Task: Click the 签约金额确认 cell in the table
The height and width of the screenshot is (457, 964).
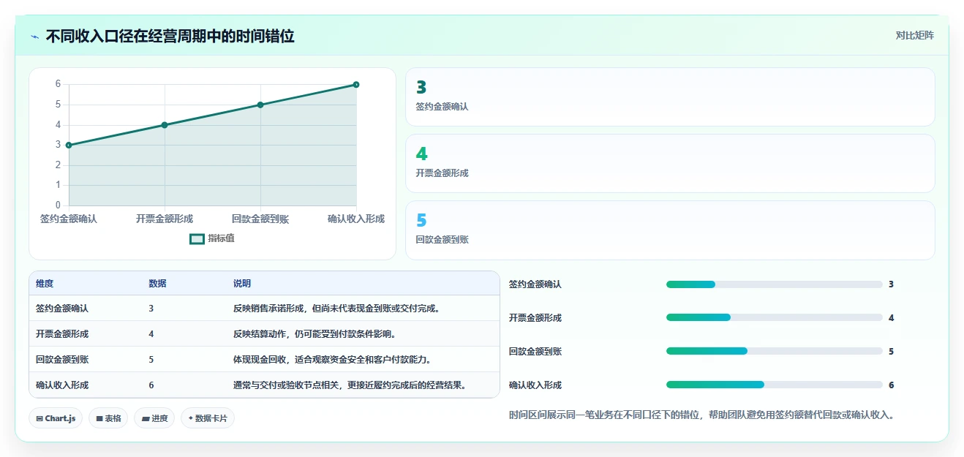Action: [x=62, y=309]
